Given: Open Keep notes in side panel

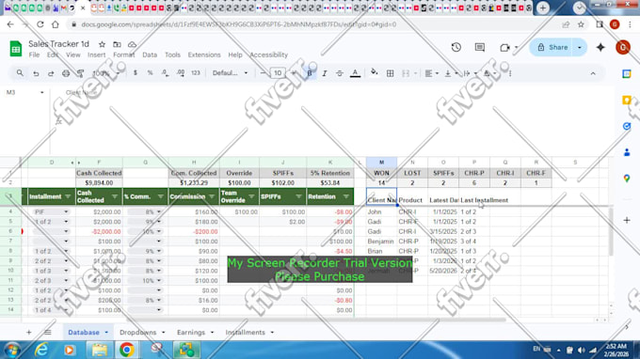Looking at the screenshot, I should 627,100.
